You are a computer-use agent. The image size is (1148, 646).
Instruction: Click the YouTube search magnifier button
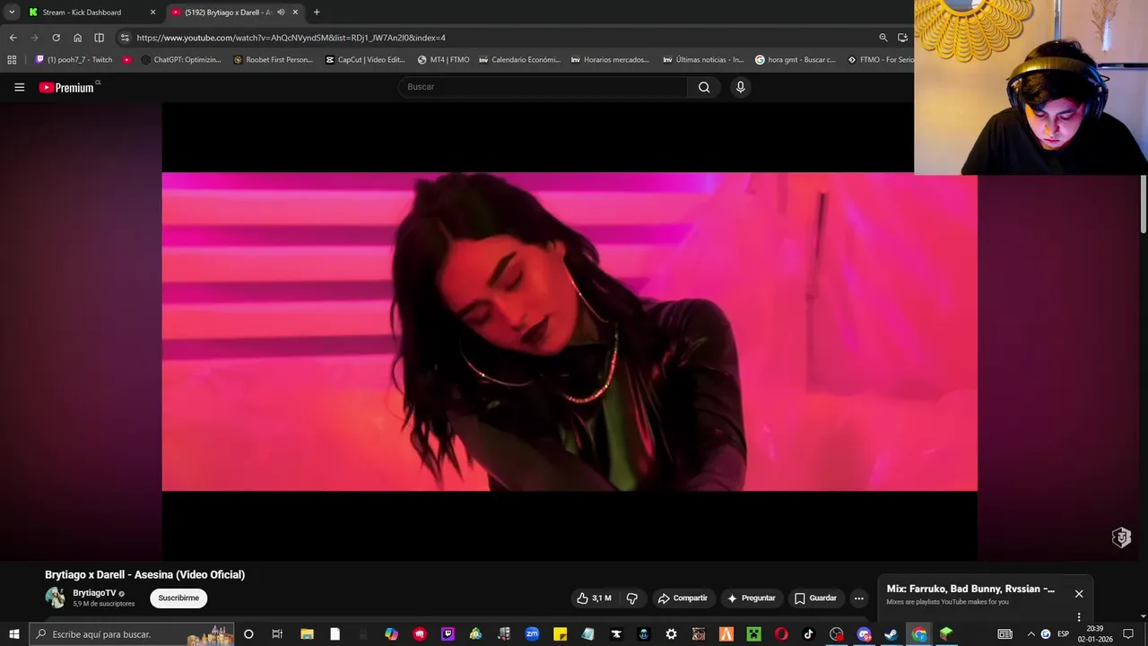tap(704, 87)
